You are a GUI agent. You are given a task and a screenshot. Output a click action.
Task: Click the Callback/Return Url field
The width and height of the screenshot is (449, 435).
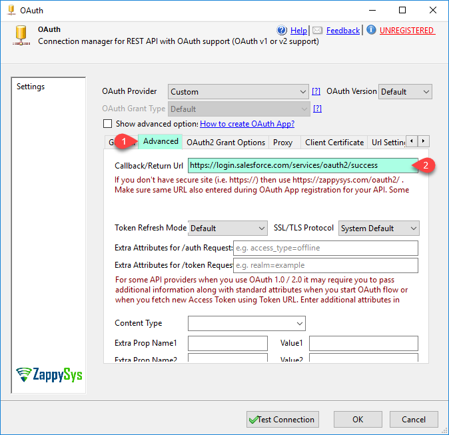point(302,165)
